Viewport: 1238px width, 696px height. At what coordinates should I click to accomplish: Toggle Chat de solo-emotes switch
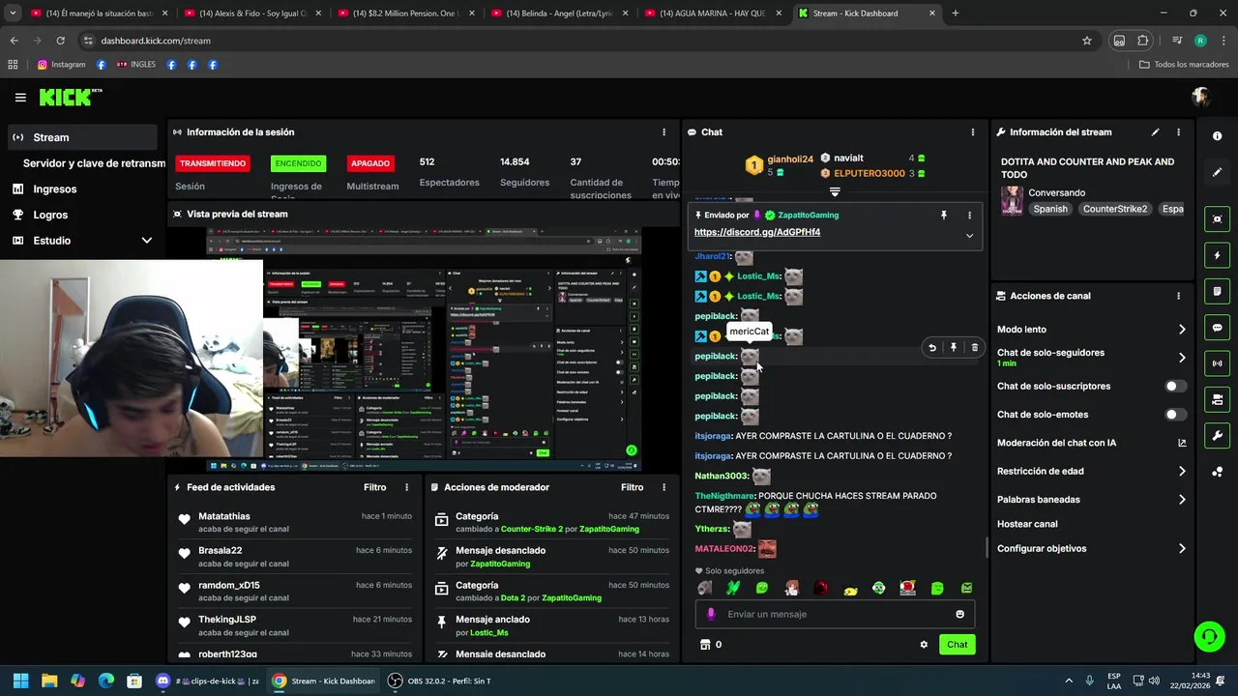pyautogui.click(x=1175, y=415)
